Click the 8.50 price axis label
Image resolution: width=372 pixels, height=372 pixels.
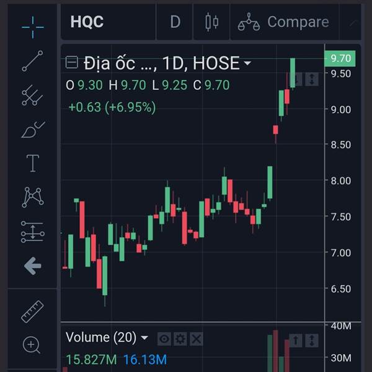(340, 144)
